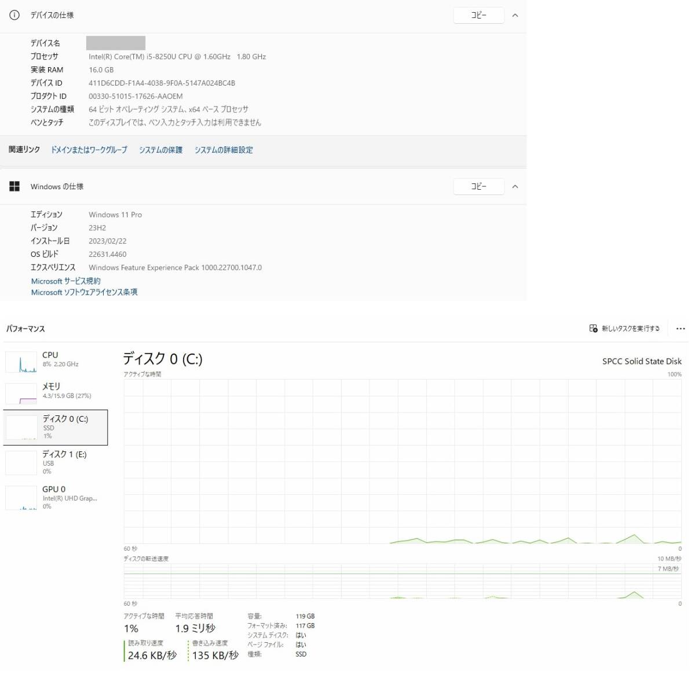Copy the device specifications with コピー

[478, 15]
